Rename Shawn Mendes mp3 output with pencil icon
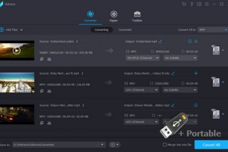This screenshot has height=152, width=228. click(173, 105)
